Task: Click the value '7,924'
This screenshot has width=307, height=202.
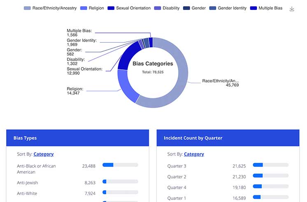Action: click(x=90, y=193)
